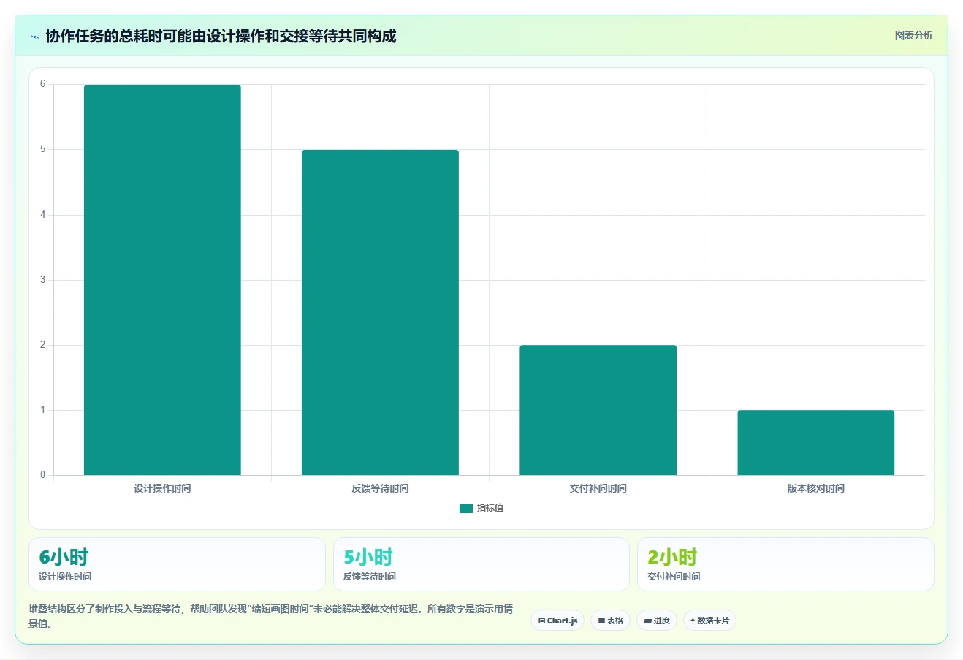Click the 版本核对时间 bar in the chart
Viewport: 963px width, 660px height.
(x=815, y=442)
